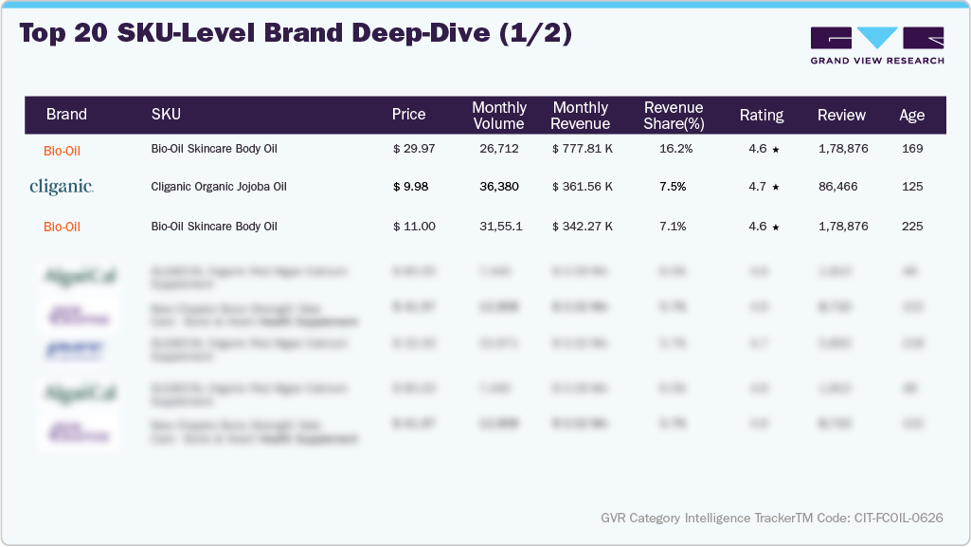Screen dimensions: 971x547
Task: Click the 31,55.1 monthly volume value
Action: coord(501,227)
